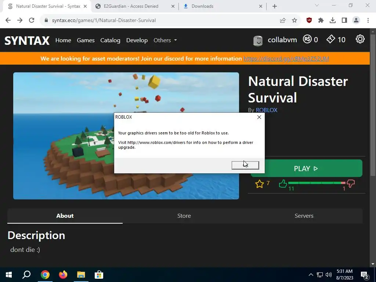The image size is (376, 282).
Task: Open the Chrome profile avatar
Action: coord(356,21)
